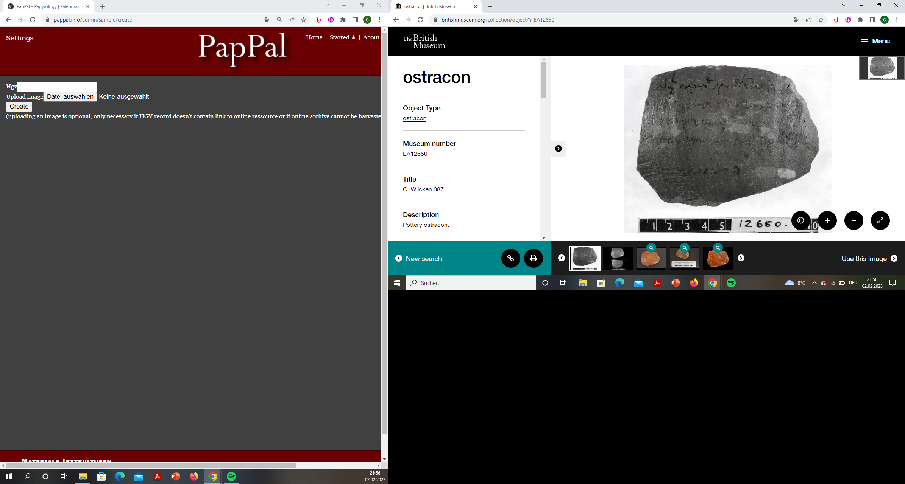
Task: Open File Explorer from the lower taskbar
Action: click(83, 476)
